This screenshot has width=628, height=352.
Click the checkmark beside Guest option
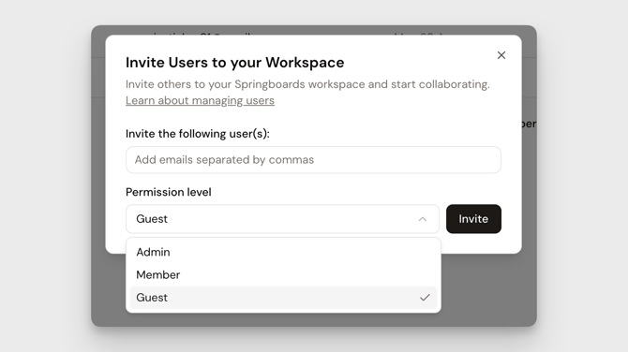(x=425, y=298)
